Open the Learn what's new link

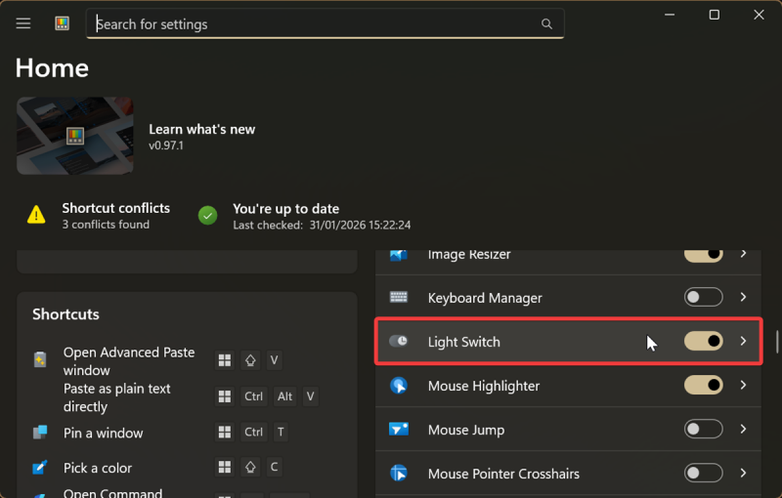click(x=201, y=130)
